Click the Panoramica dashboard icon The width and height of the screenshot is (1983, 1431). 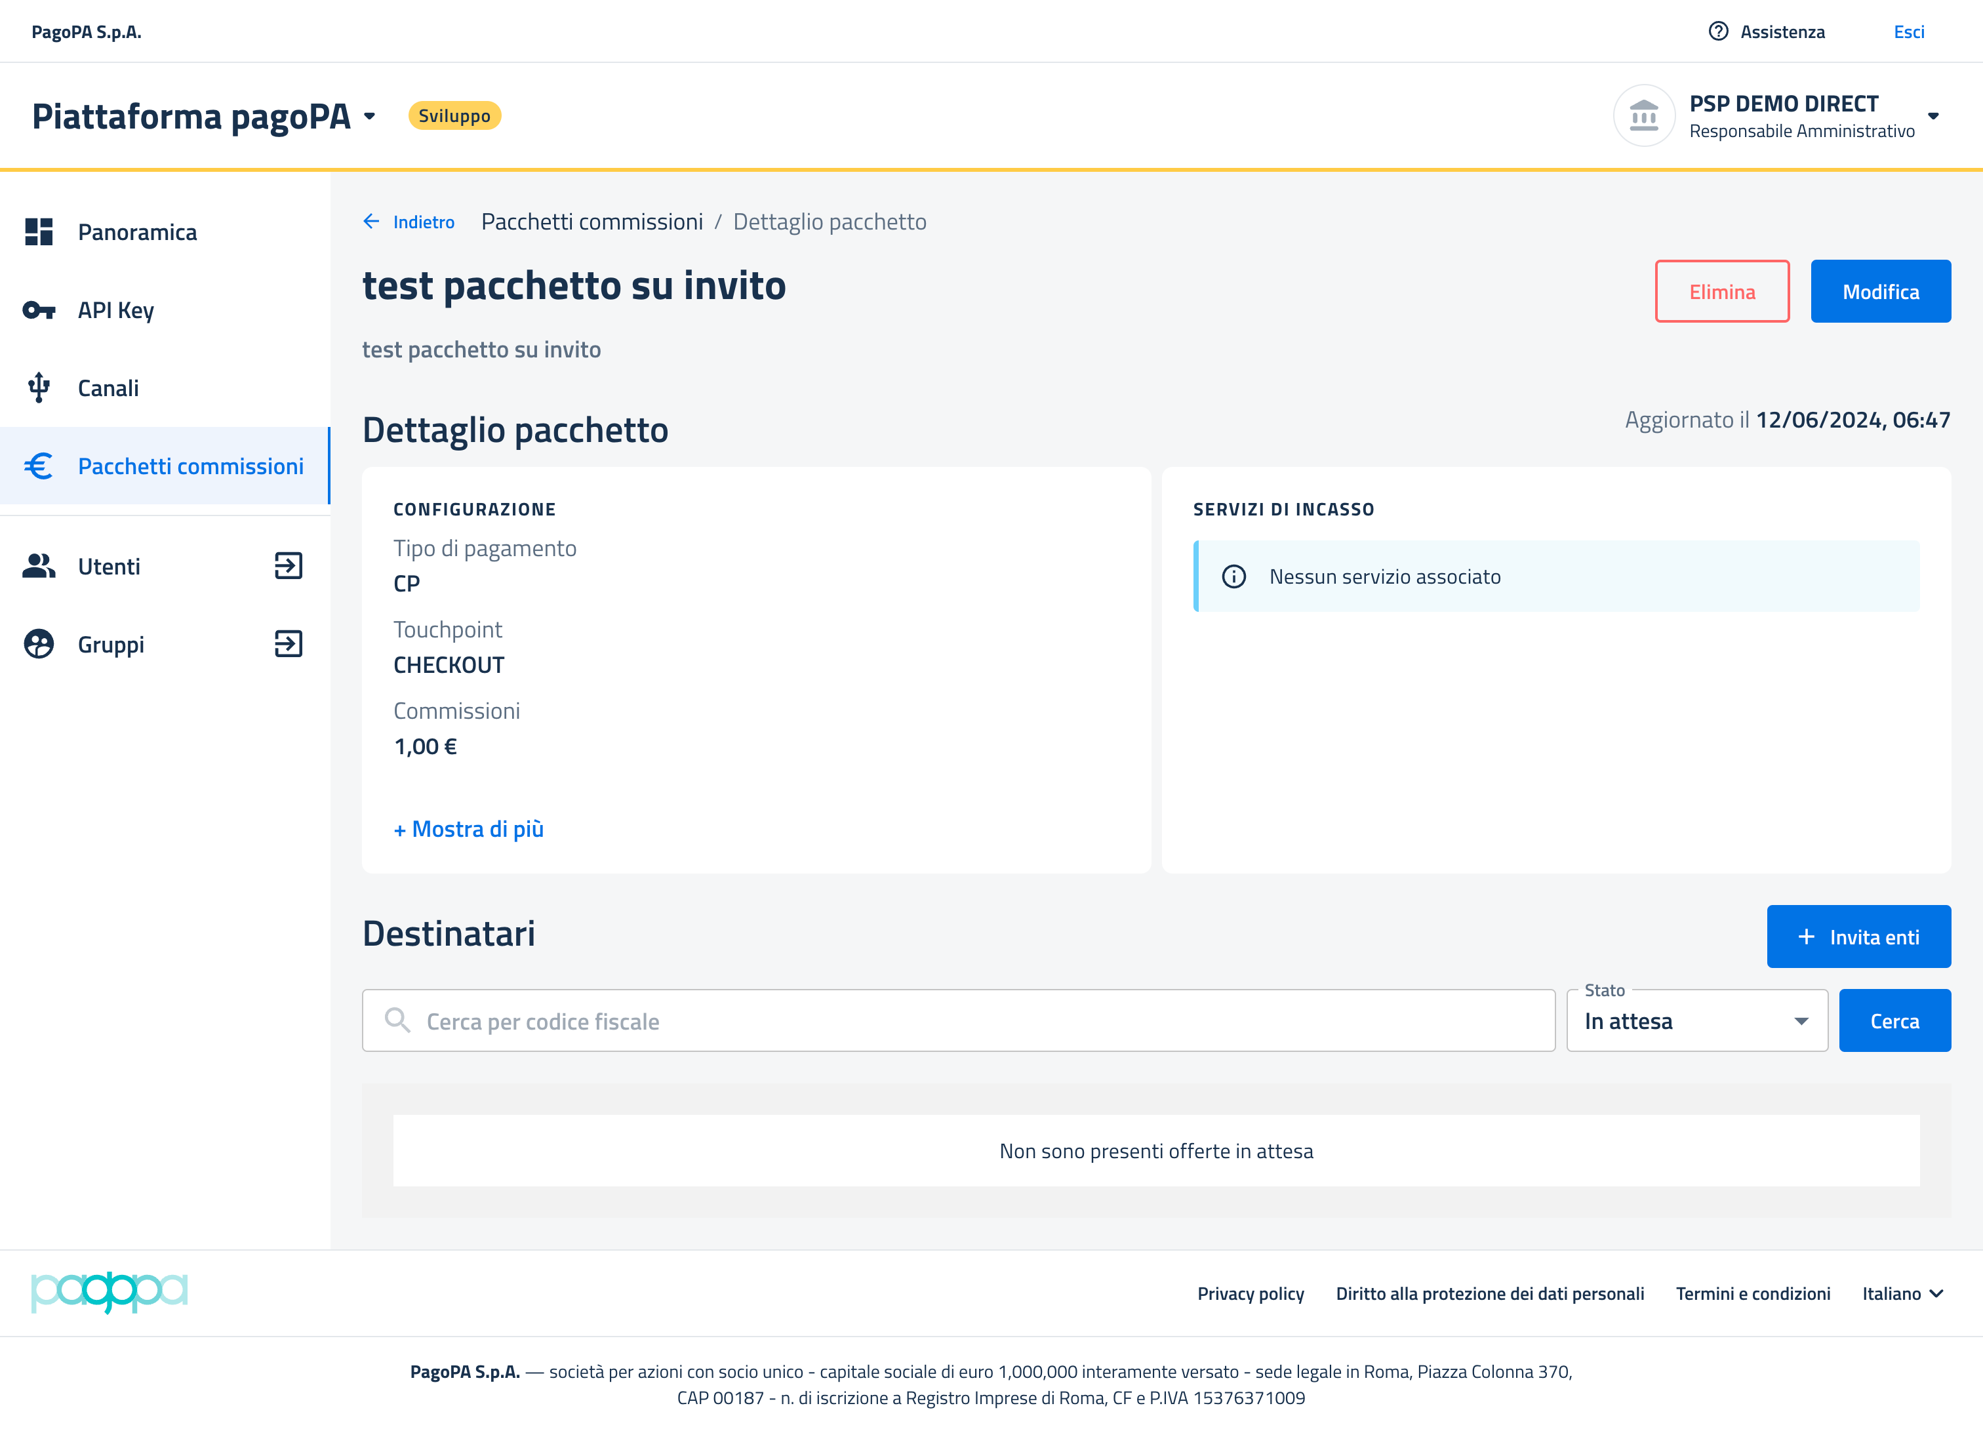coord(39,232)
